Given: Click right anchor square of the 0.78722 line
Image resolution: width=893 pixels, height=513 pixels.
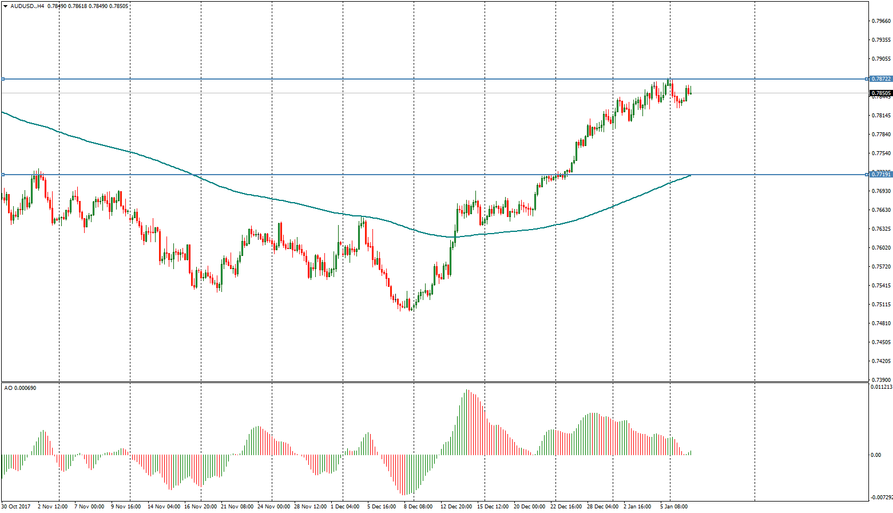Looking at the screenshot, I should (868, 79).
